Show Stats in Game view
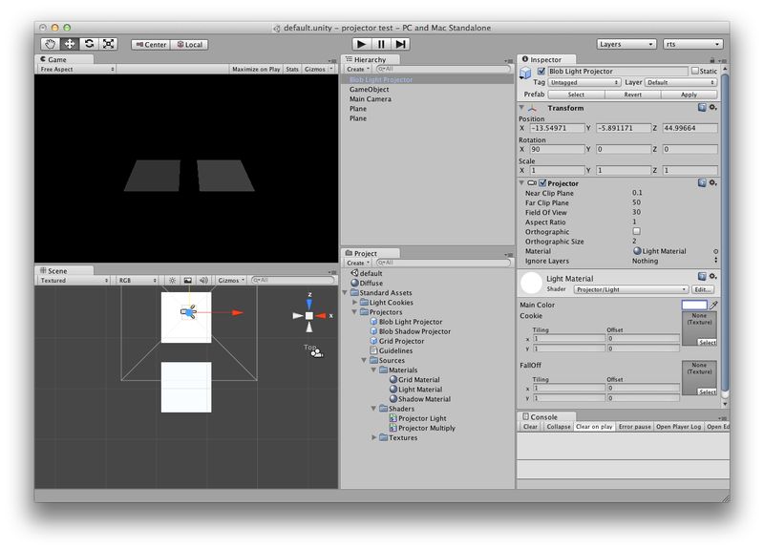This screenshot has height=550, width=764. pos(292,69)
